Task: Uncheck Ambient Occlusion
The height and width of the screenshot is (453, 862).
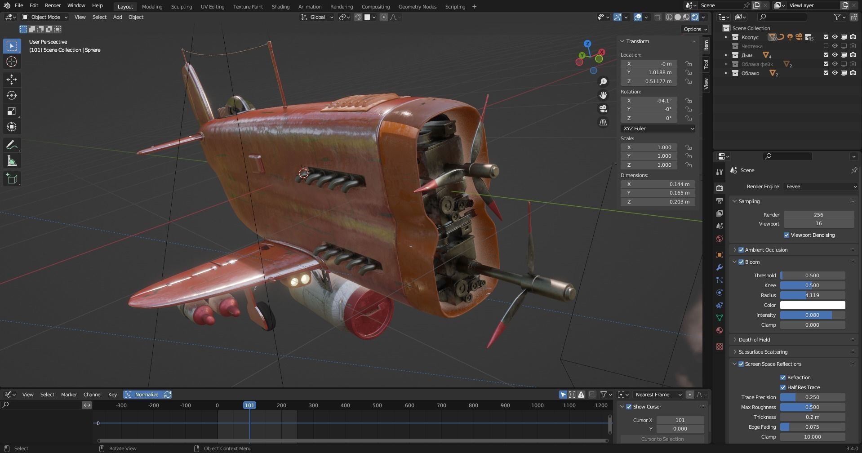Action: point(741,250)
